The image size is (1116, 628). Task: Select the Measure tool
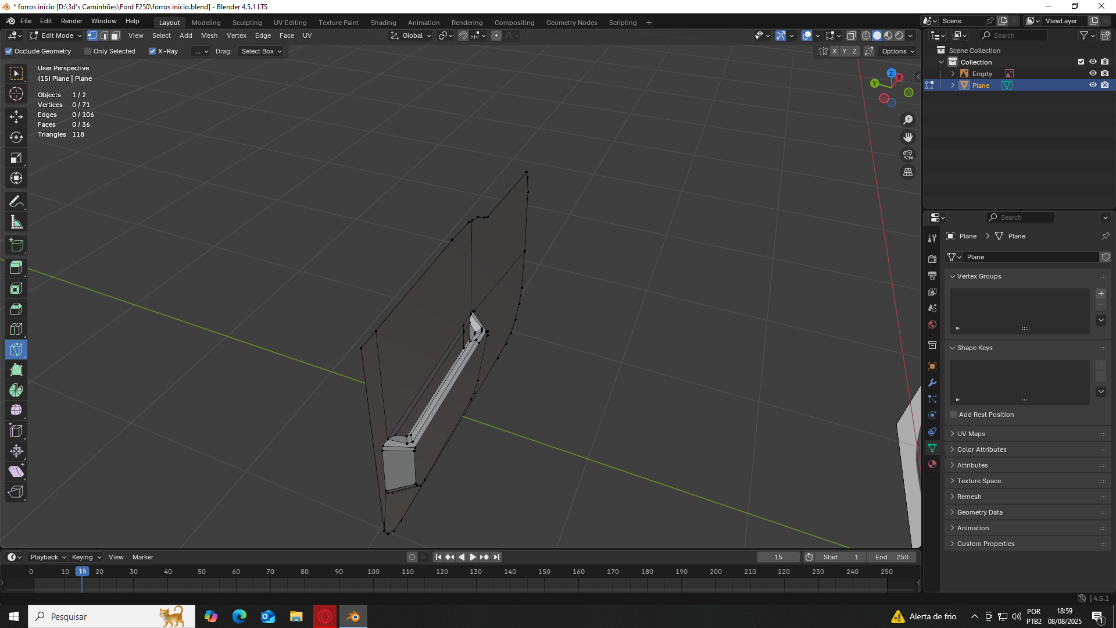(x=16, y=222)
